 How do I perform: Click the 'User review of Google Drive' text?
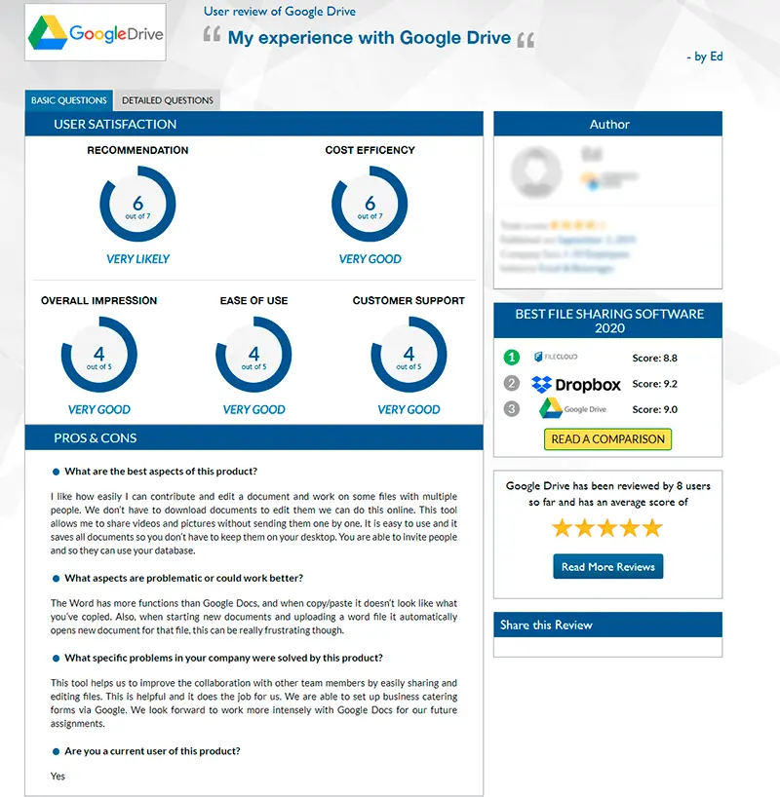(280, 11)
